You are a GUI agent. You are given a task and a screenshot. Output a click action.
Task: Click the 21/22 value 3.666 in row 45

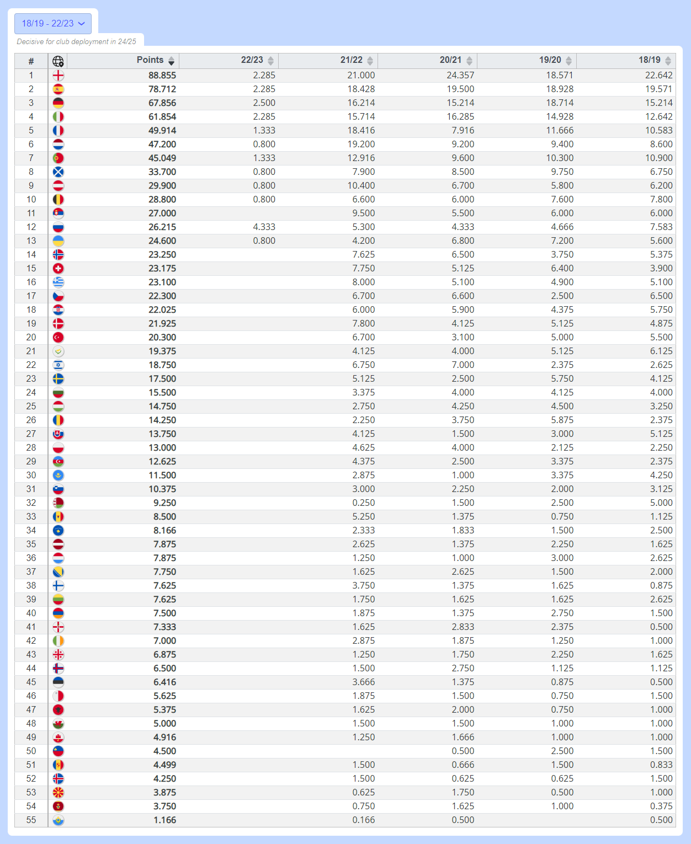[364, 682]
